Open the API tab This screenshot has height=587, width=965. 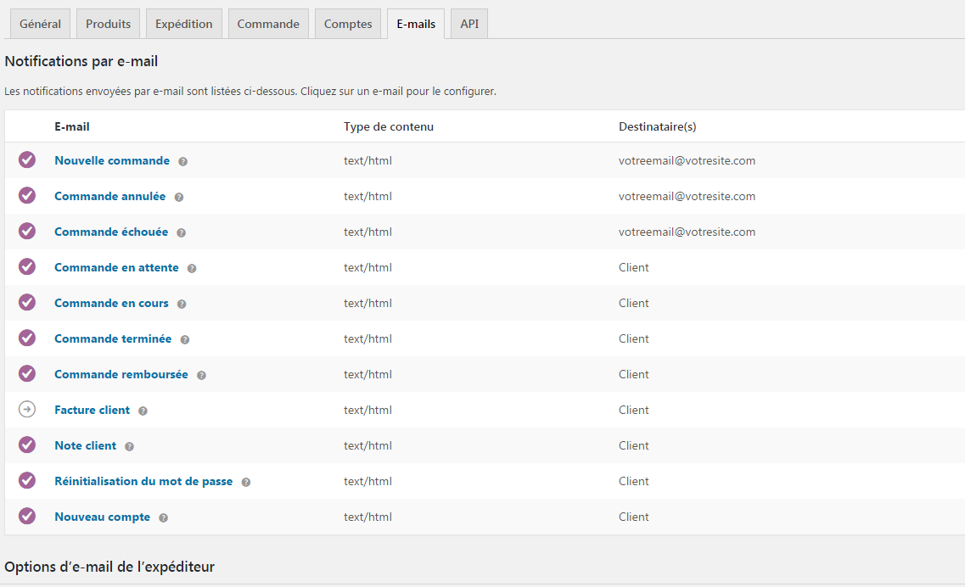pyautogui.click(x=468, y=24)
